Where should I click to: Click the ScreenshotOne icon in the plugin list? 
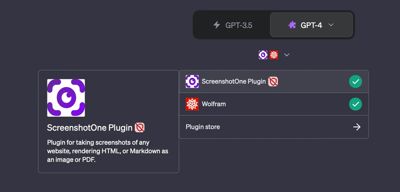192,81
